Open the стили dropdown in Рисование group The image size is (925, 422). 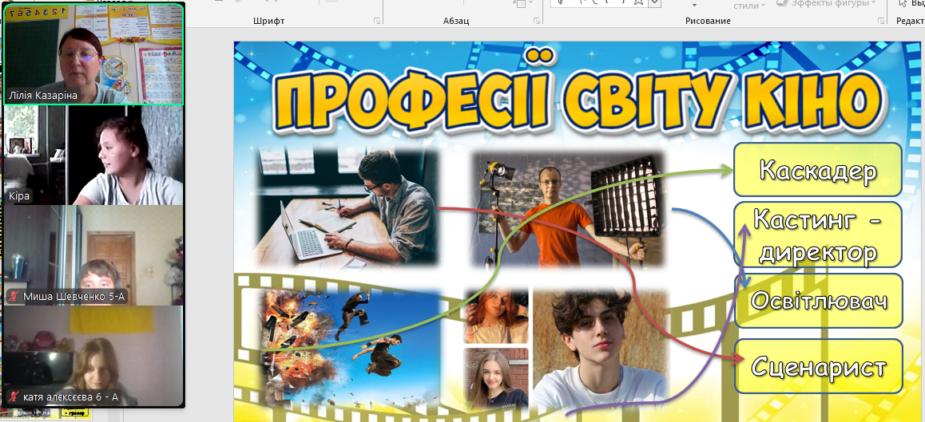tap(749, 5)
